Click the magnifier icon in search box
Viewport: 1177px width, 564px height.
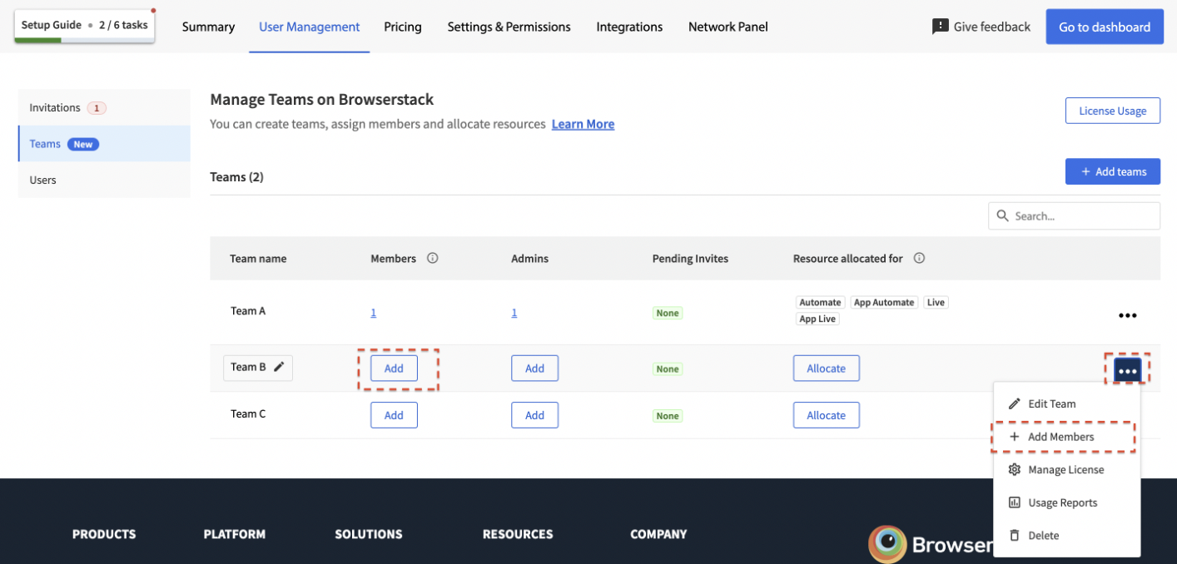[x=1002, y=216]
